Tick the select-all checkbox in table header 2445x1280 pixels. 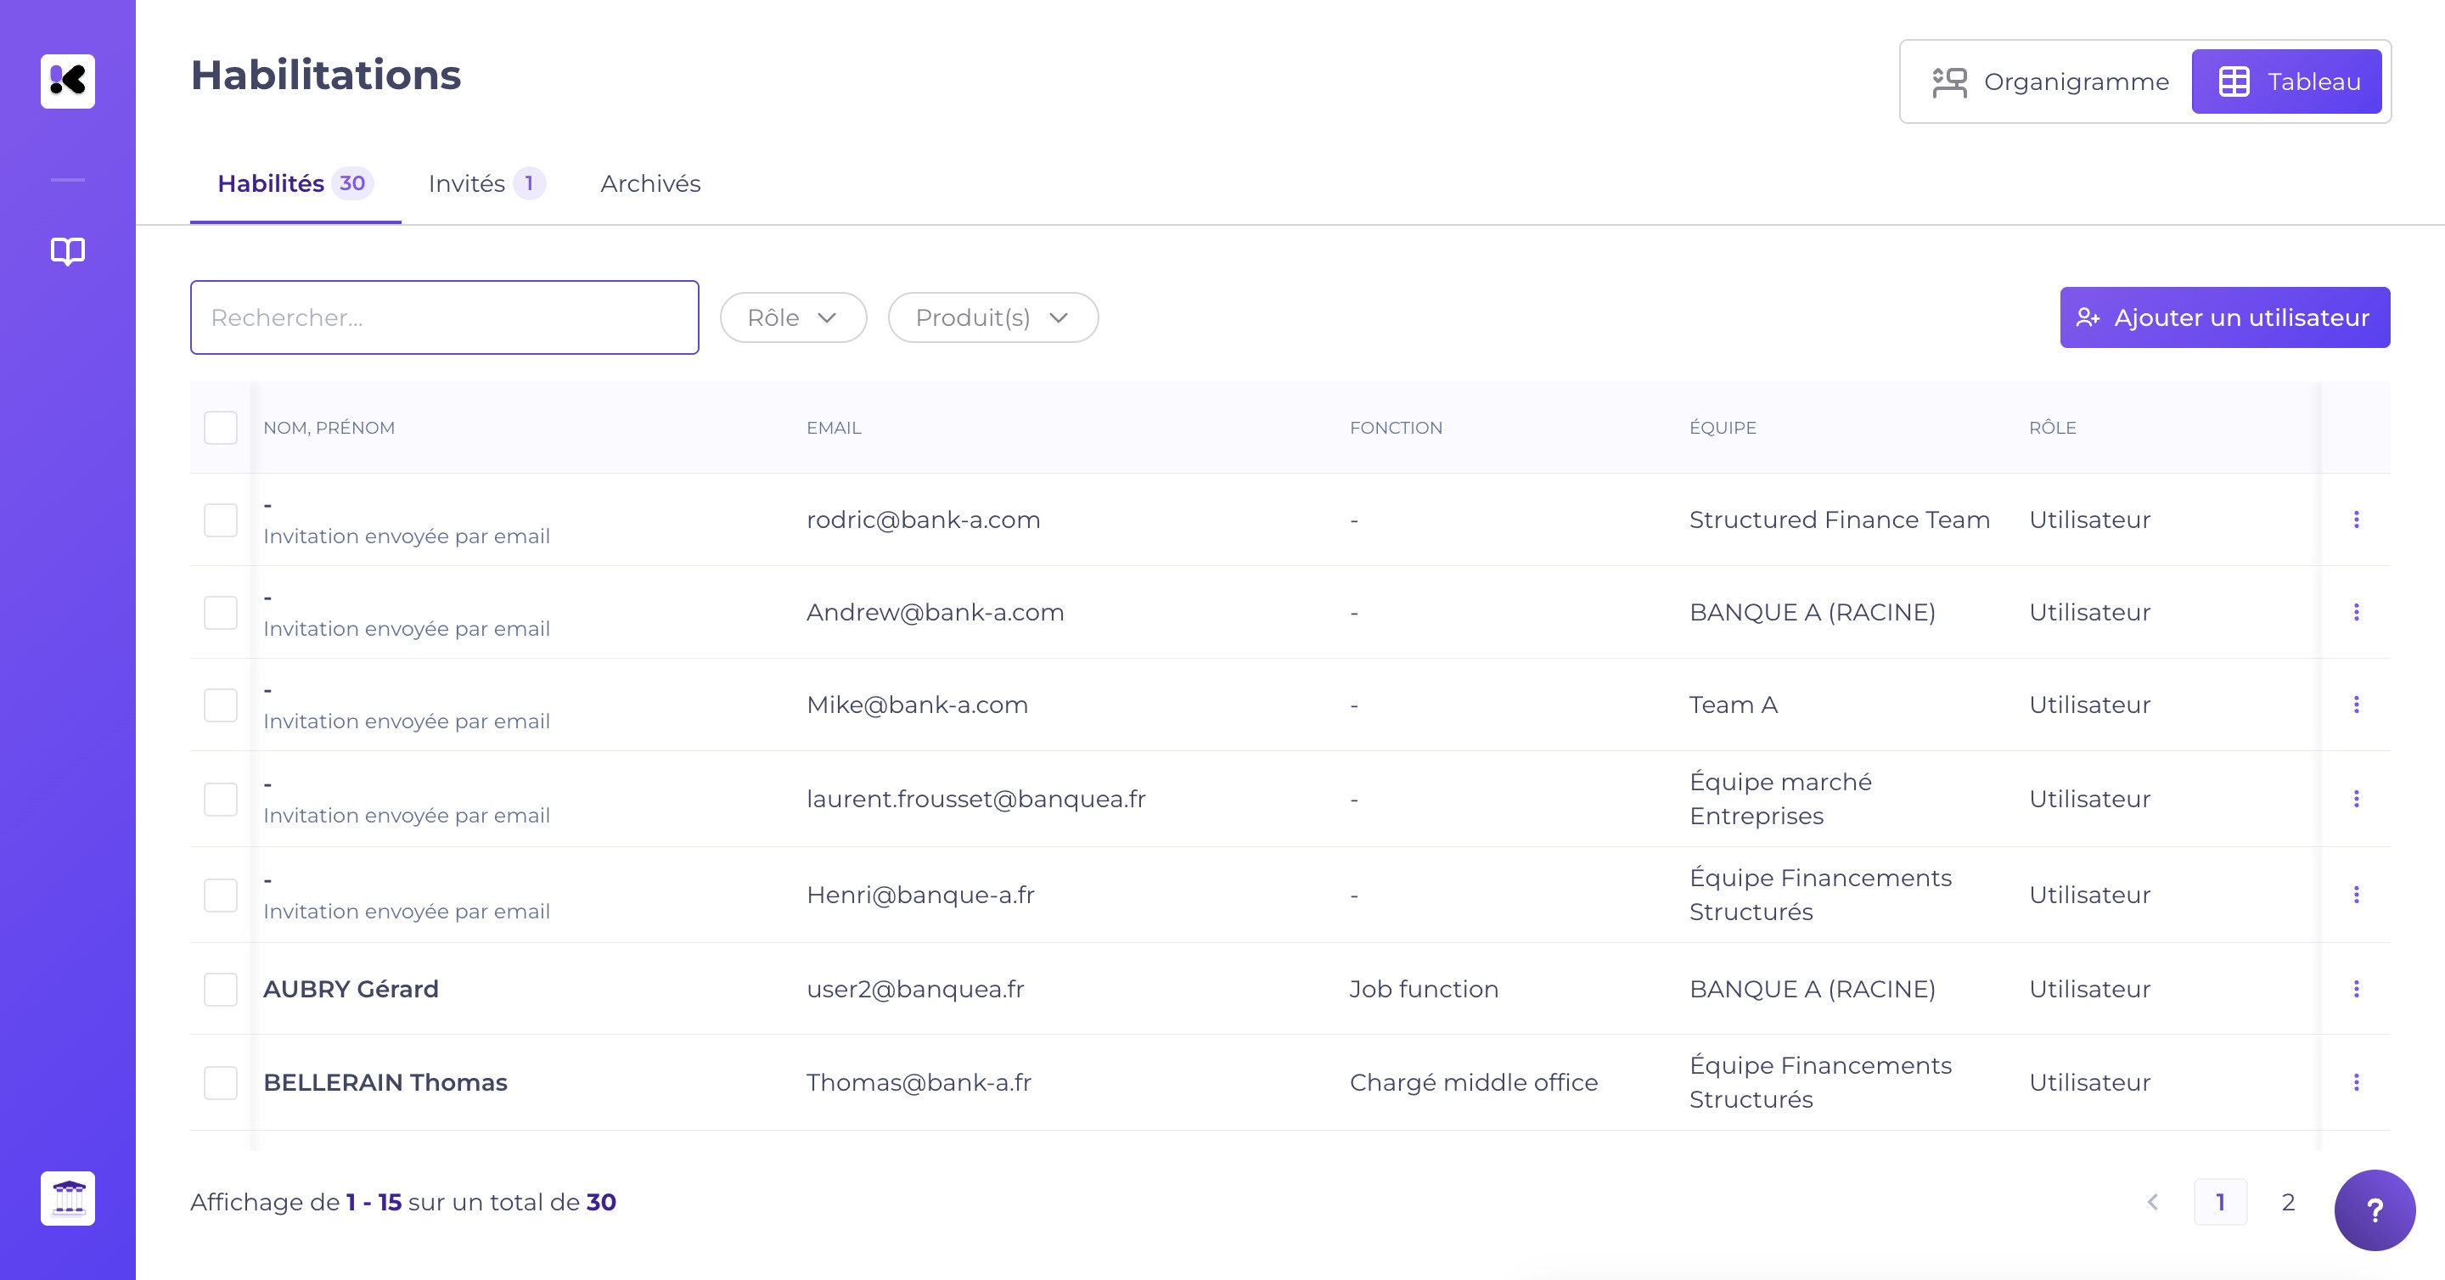(220, 428)
